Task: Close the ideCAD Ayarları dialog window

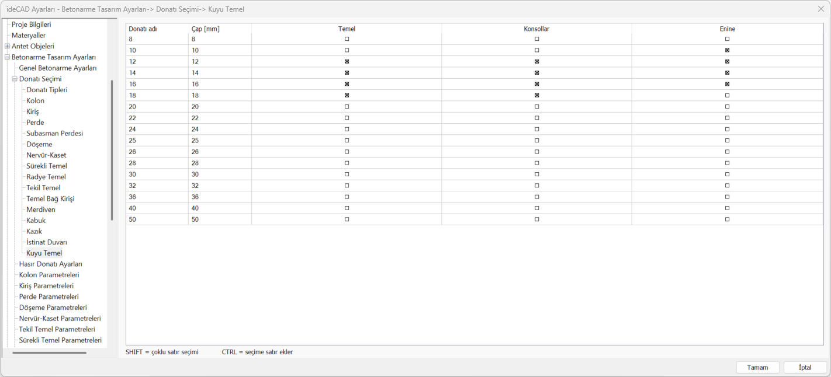Action: point(821,9)
